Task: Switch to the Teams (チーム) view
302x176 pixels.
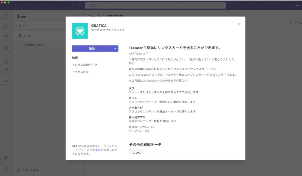Action: (x=6, y=37)
